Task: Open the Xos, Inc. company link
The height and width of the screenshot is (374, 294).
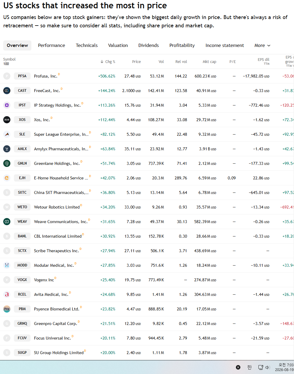Action: click(x=42, y=120)
